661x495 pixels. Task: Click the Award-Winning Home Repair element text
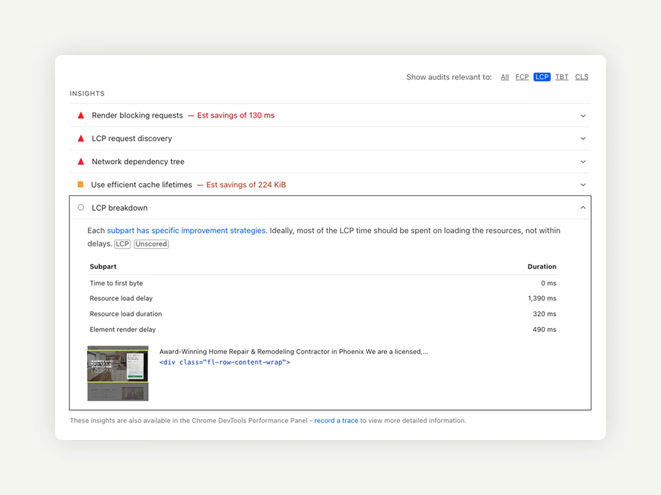pos(294,352)
